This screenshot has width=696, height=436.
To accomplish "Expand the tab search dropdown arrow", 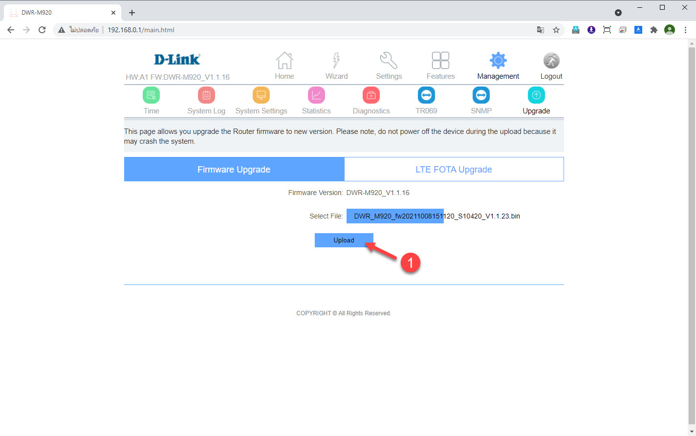I will 618,13.
